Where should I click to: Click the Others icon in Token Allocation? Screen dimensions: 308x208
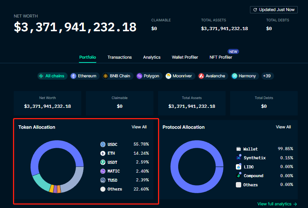click(103, 189)
